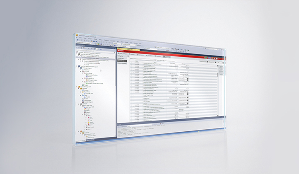This screenshot has height=174, width=299.
Task: Select the TcCOM Objects icon
Action: coord(83,102)
